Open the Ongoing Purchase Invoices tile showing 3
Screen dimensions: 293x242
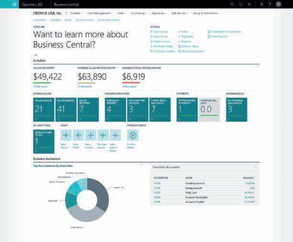pyautogui.click(x=138, y=110)
